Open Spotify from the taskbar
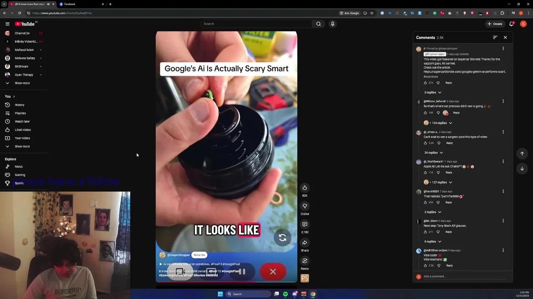This screenshot has width=533, height=299. tap(285, 294)
